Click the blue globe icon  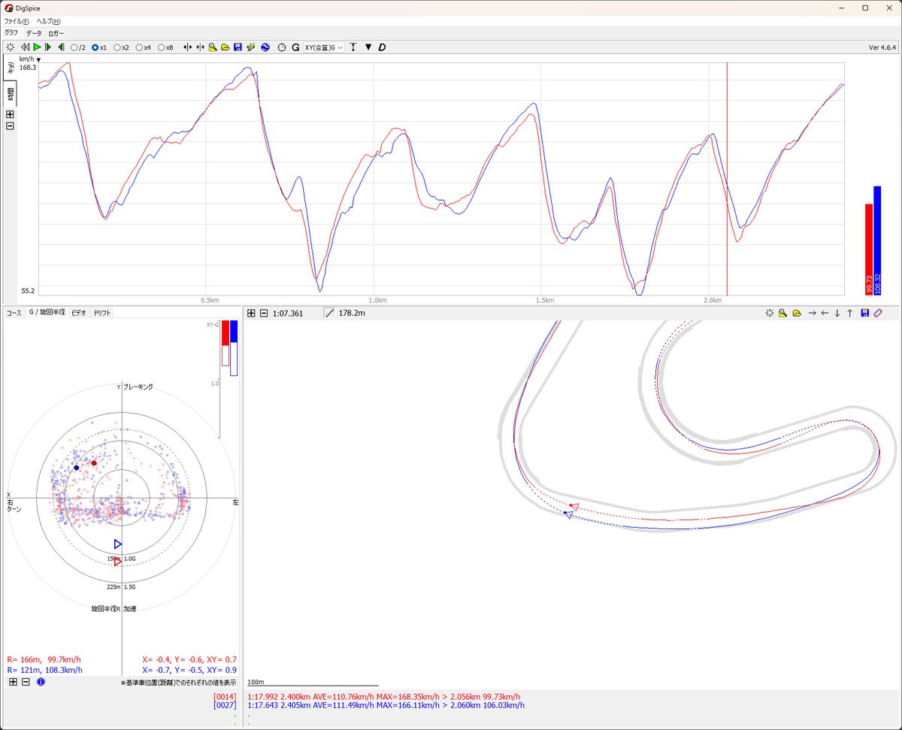click(x=265, y=47)
